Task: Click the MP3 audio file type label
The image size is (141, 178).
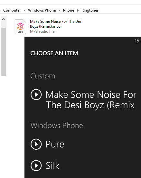Action: 42,31
